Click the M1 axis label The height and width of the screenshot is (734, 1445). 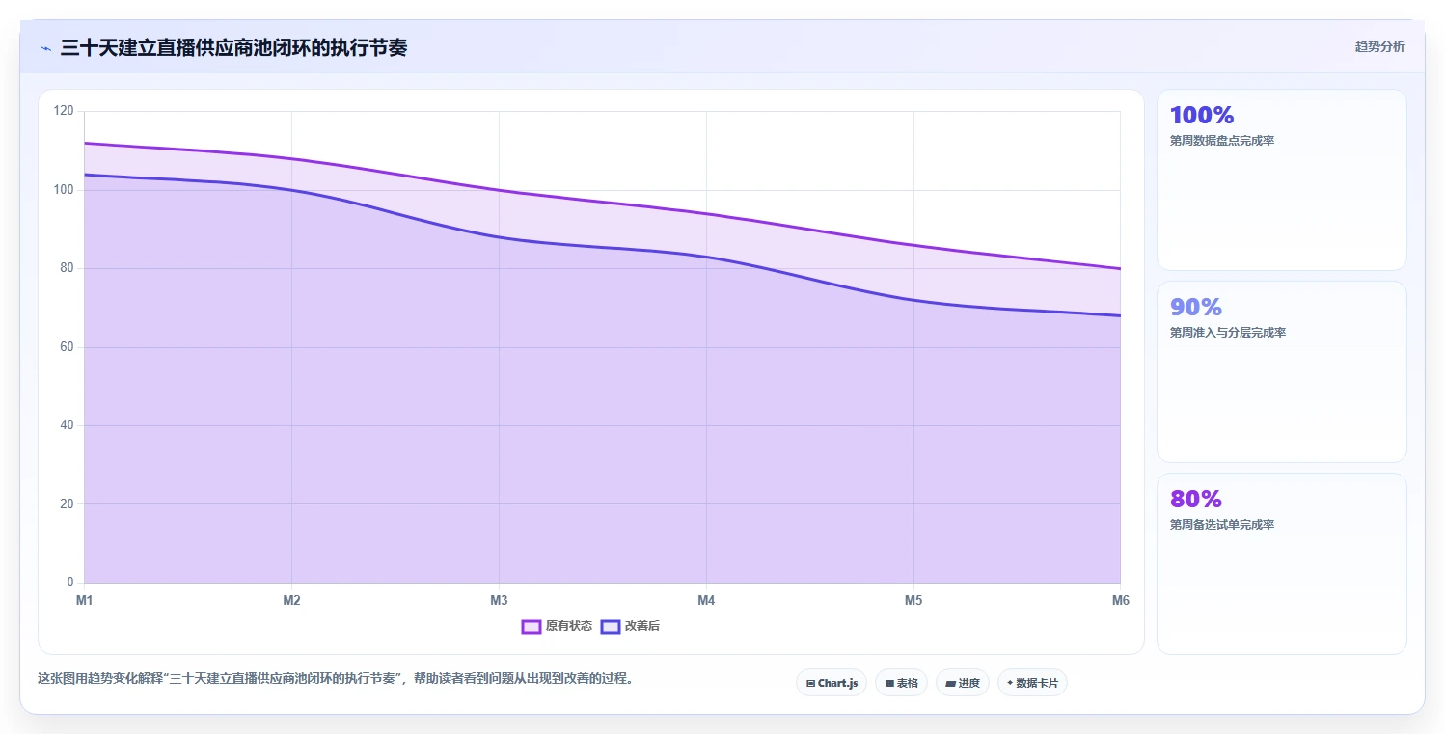pos(85,600)
